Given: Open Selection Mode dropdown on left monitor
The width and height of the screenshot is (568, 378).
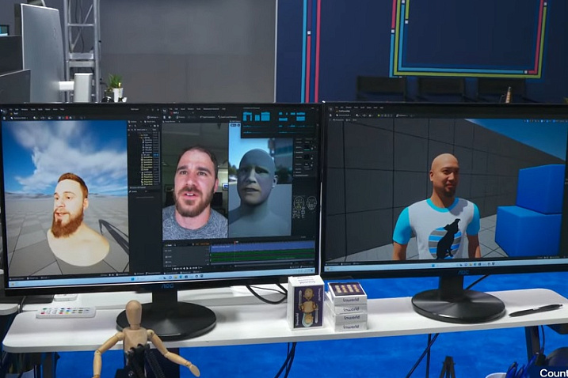Looking at the screenshot, I should pyautogui.click(x=19, y=118).
